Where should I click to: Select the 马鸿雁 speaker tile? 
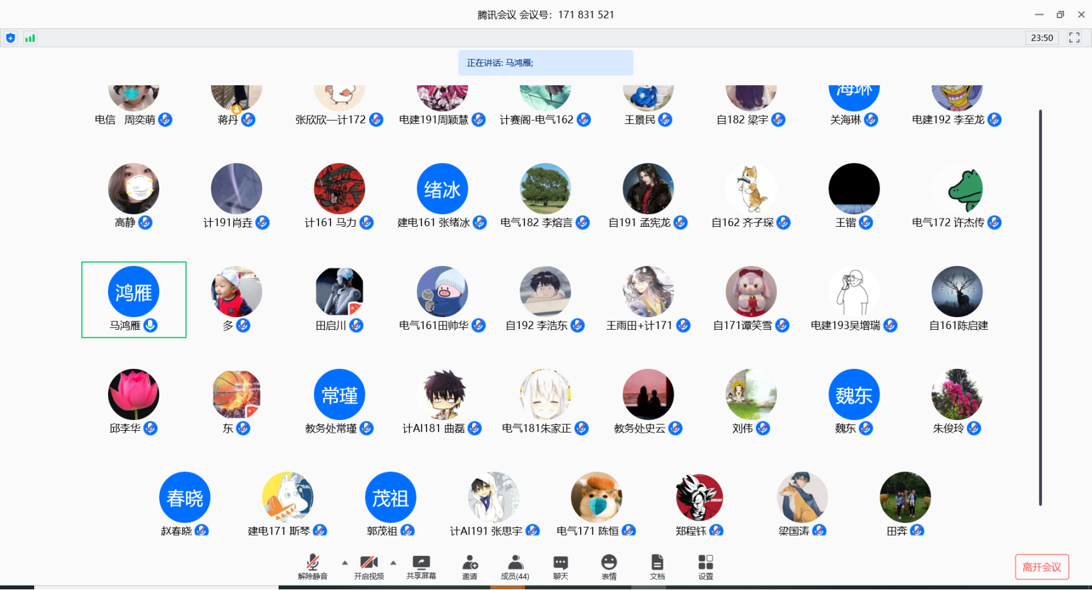click(x=133, y=299)
